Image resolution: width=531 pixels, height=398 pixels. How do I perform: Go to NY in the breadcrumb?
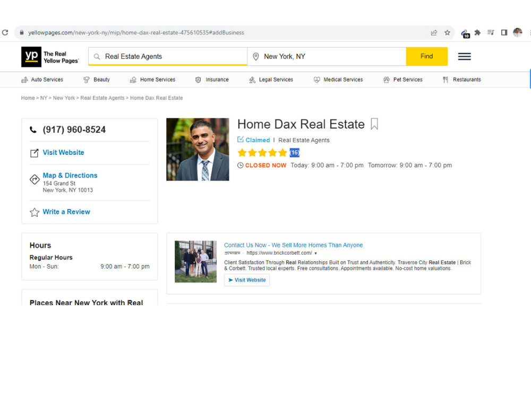pos(44,98)
